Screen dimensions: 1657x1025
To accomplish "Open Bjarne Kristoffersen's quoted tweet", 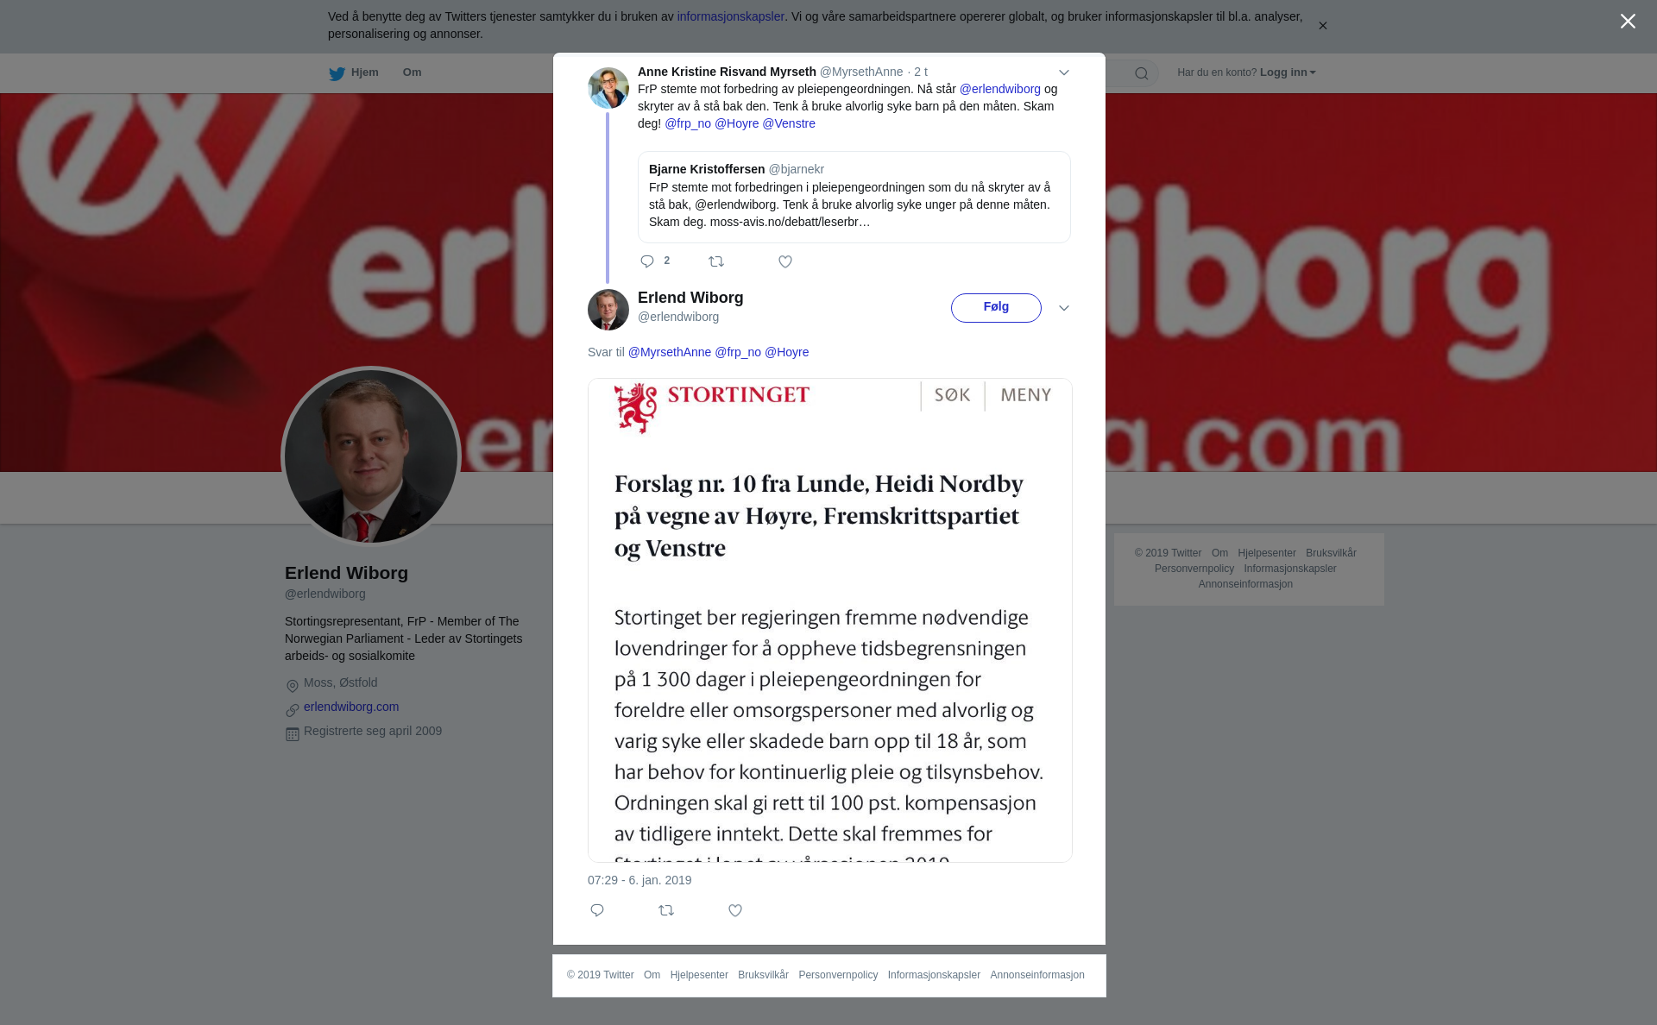I will coord(854,197).
